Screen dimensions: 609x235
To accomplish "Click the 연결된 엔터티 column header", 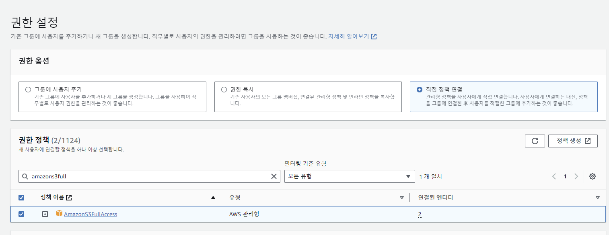I will 436,198.
